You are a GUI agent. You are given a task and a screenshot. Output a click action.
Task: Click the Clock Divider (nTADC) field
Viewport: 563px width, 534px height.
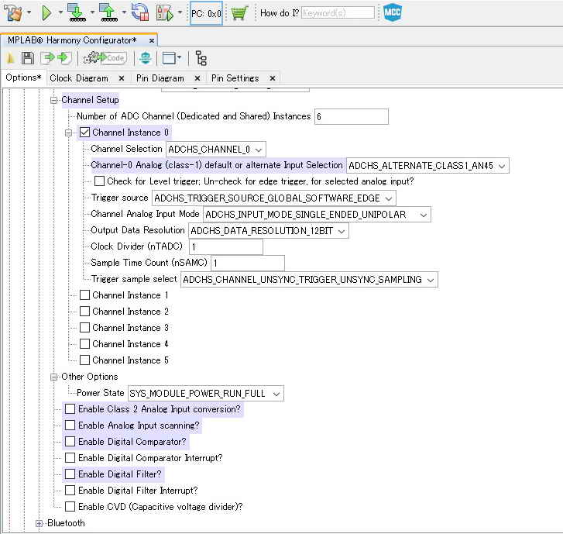click(x=226, y=247)
